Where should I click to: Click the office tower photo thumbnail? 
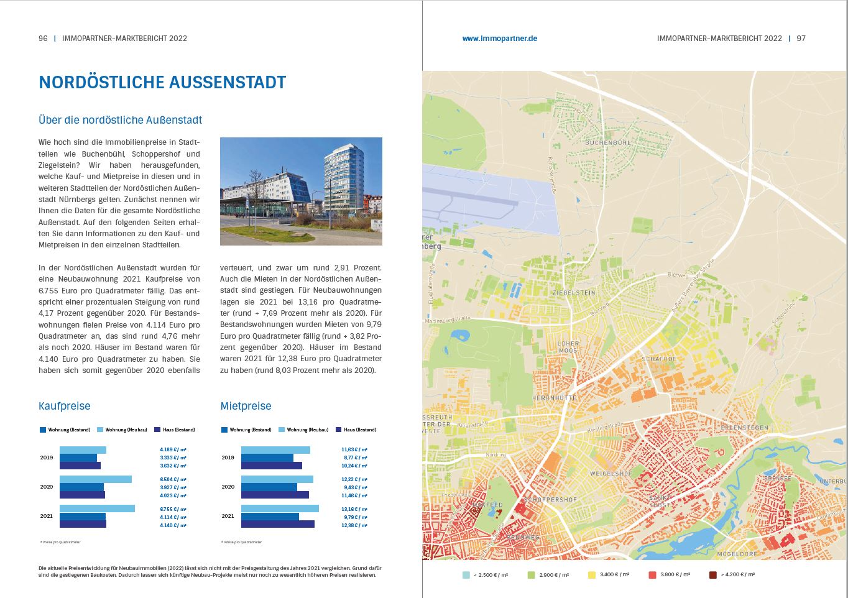point(301,191)
